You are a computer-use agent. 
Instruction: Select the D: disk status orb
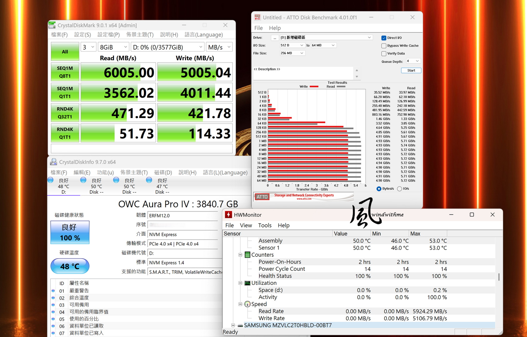51,180
